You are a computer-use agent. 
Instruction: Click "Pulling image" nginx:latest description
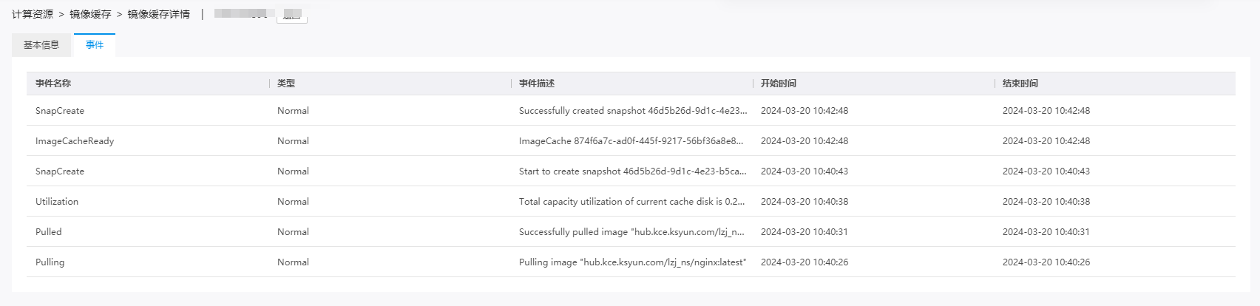click(632, 262)
